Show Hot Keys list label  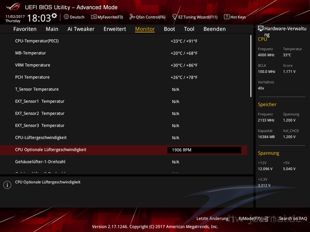pyautogui.click(x=238, y=17)
